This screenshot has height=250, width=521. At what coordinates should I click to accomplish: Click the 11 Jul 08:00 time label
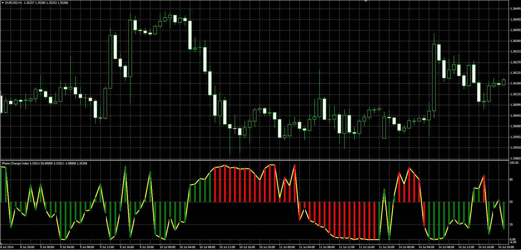327,247
